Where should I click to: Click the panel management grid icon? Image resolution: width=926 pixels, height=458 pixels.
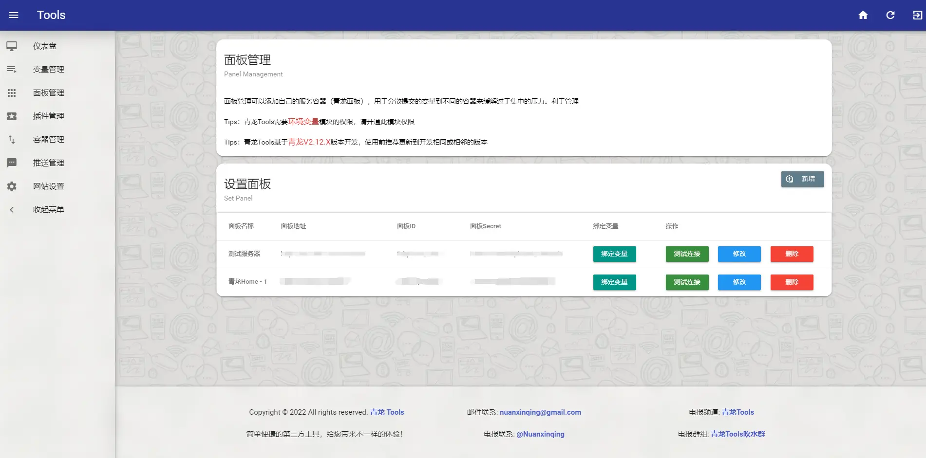tap(12, 93)
